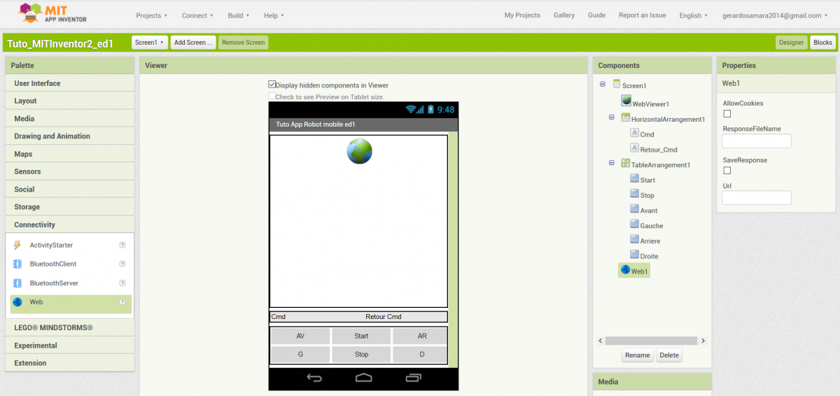Screen dimensions: 840x396
Task: Click the Droite button icon in tree
Action: (634, 255)
